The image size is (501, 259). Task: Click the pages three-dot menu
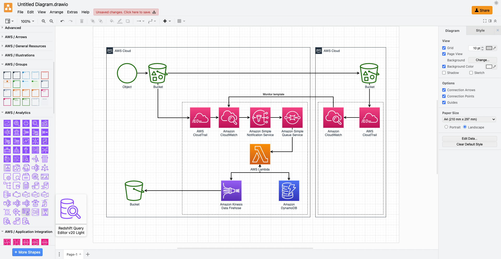tap(59, 254)
